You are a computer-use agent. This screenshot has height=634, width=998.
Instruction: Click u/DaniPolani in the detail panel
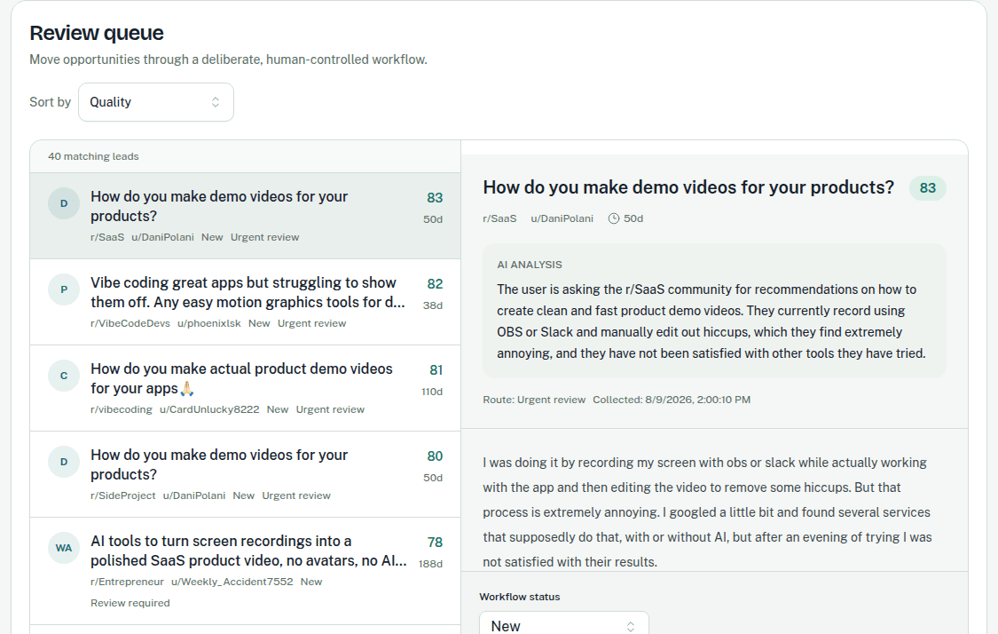coord(562,218)
